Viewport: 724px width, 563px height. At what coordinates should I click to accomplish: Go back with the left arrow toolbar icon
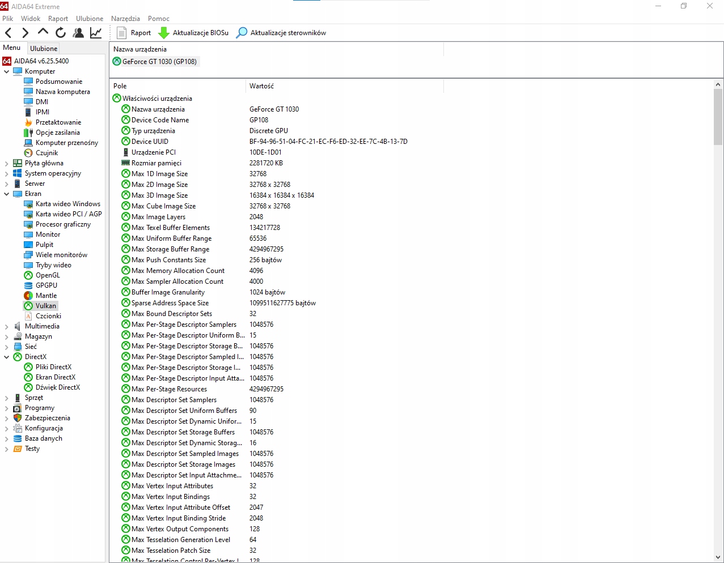pyautogui.click(x=9, y=33)
